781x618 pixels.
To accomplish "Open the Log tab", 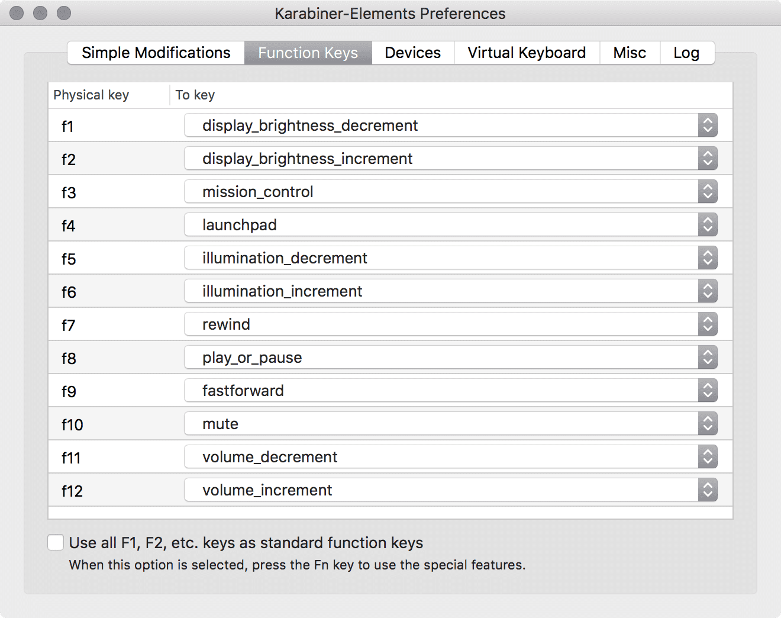I will click(x=686, y=53).
